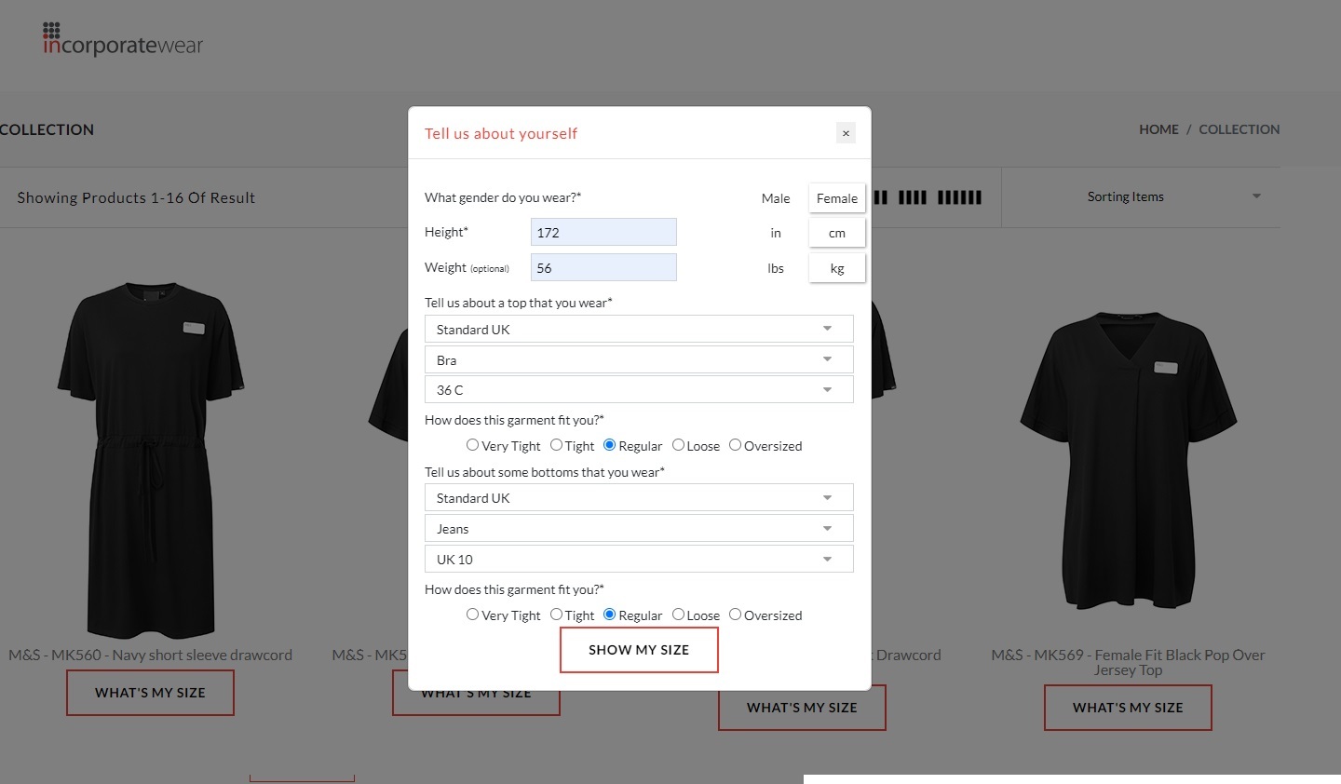Switch to four-column grid view icon
1341x784 pixels.
[x=912, y=197]
